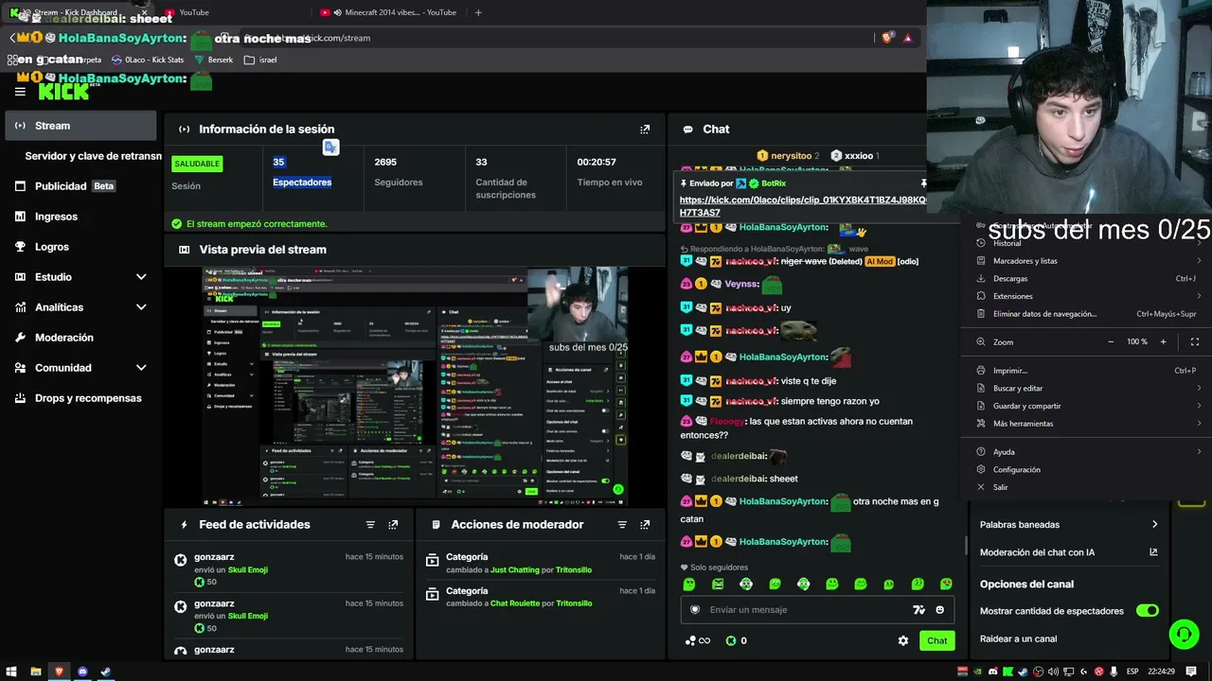
Task: Click the Chat Roulette category link
Action: (515, 603)
